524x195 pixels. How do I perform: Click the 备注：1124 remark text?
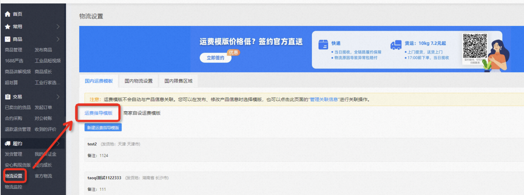tap(98, 156)
